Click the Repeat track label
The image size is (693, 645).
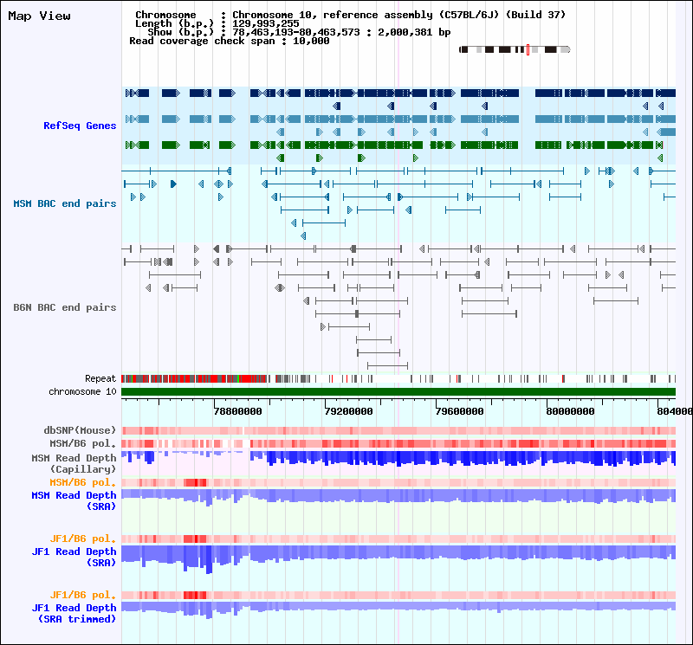click(100, 378)
